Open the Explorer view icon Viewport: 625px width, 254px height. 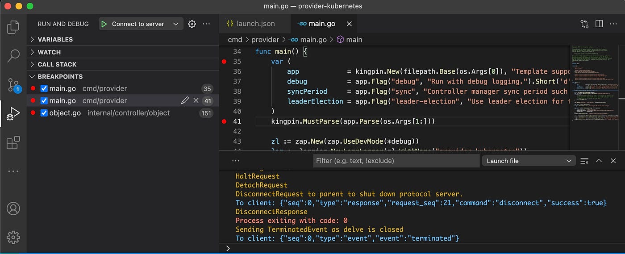point(13,27)
